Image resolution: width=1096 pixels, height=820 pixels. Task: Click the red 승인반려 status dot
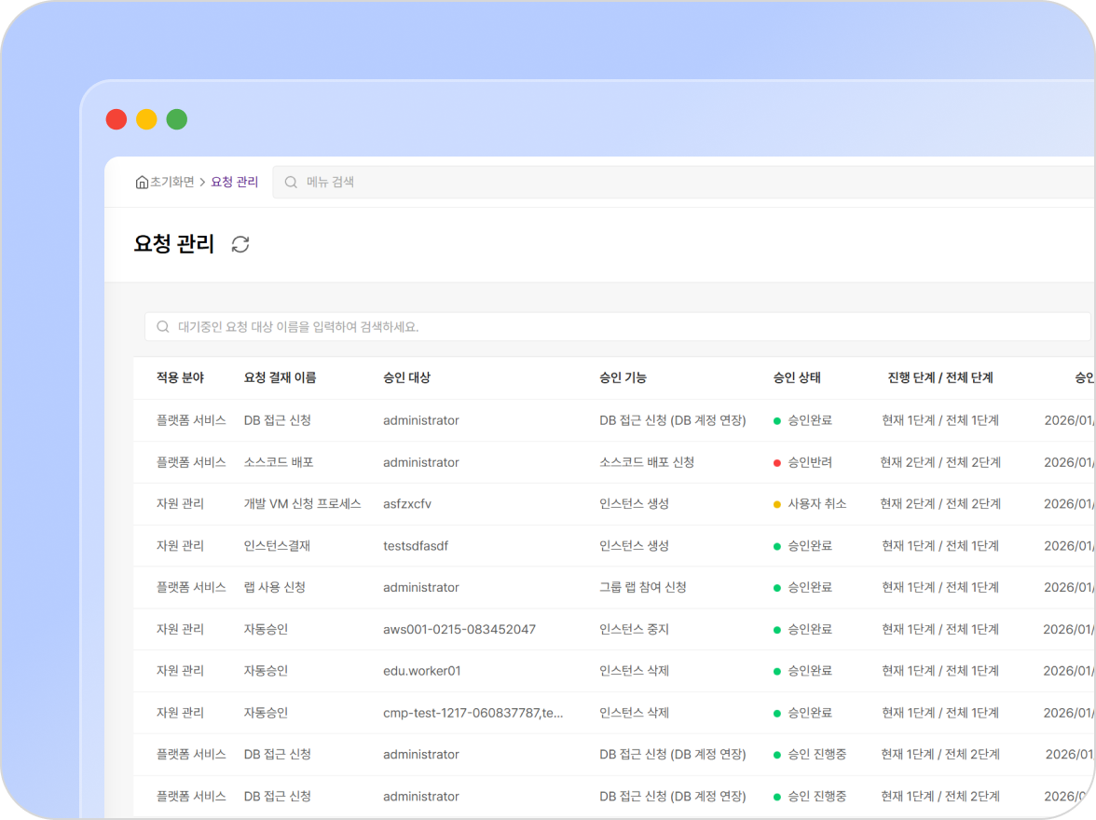(x=776, y=462)
